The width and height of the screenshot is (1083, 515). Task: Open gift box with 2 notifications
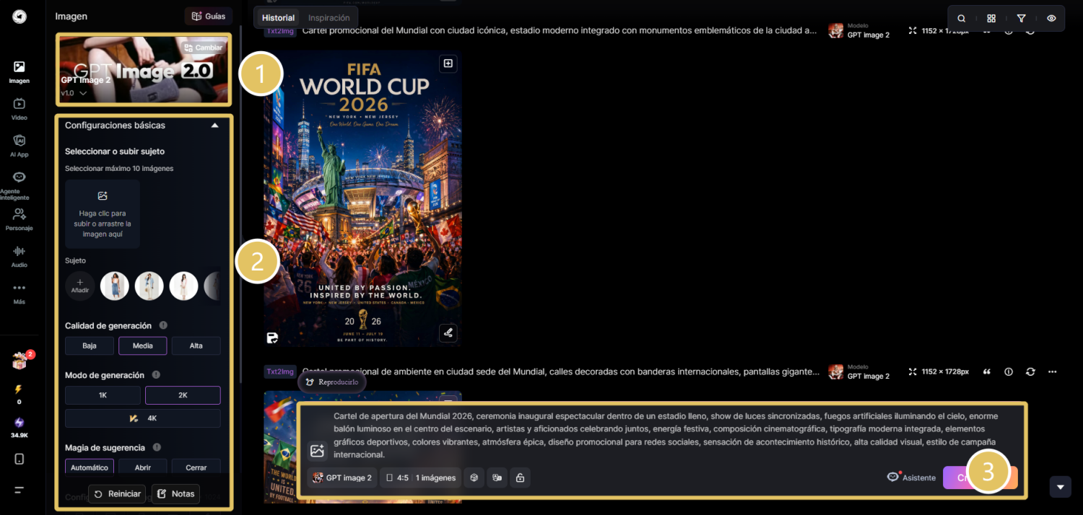tap(19, 361)
